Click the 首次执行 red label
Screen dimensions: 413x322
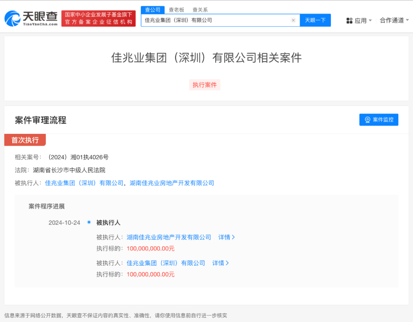pos(25,140)
